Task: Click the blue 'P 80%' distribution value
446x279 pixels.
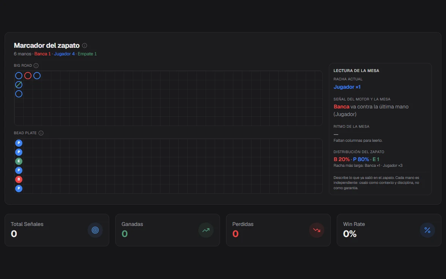Action: click(x=361, y=159)
